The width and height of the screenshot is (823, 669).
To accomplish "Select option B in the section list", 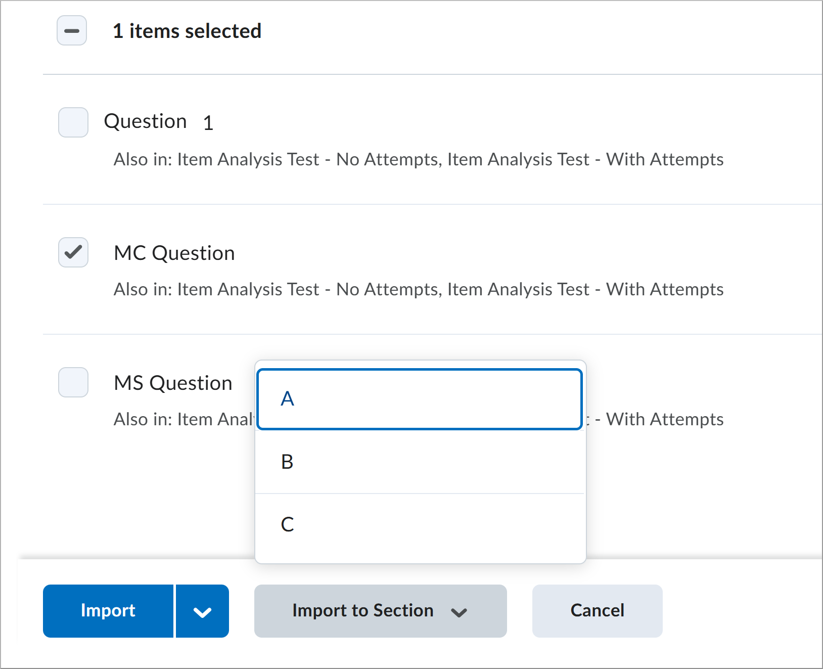I will [x=420, y=461].
